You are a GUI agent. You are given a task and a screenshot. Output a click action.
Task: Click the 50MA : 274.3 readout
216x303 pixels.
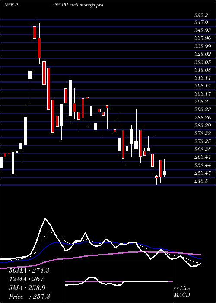29,271
